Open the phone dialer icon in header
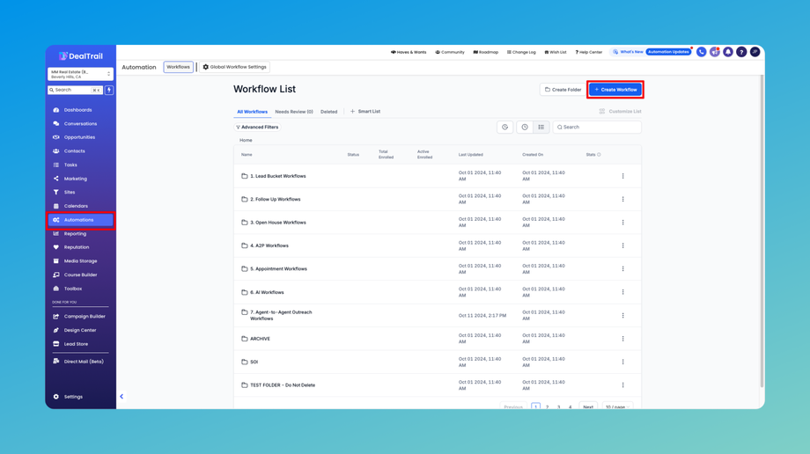The image size is (810, 454). click(x=702, y=52)
